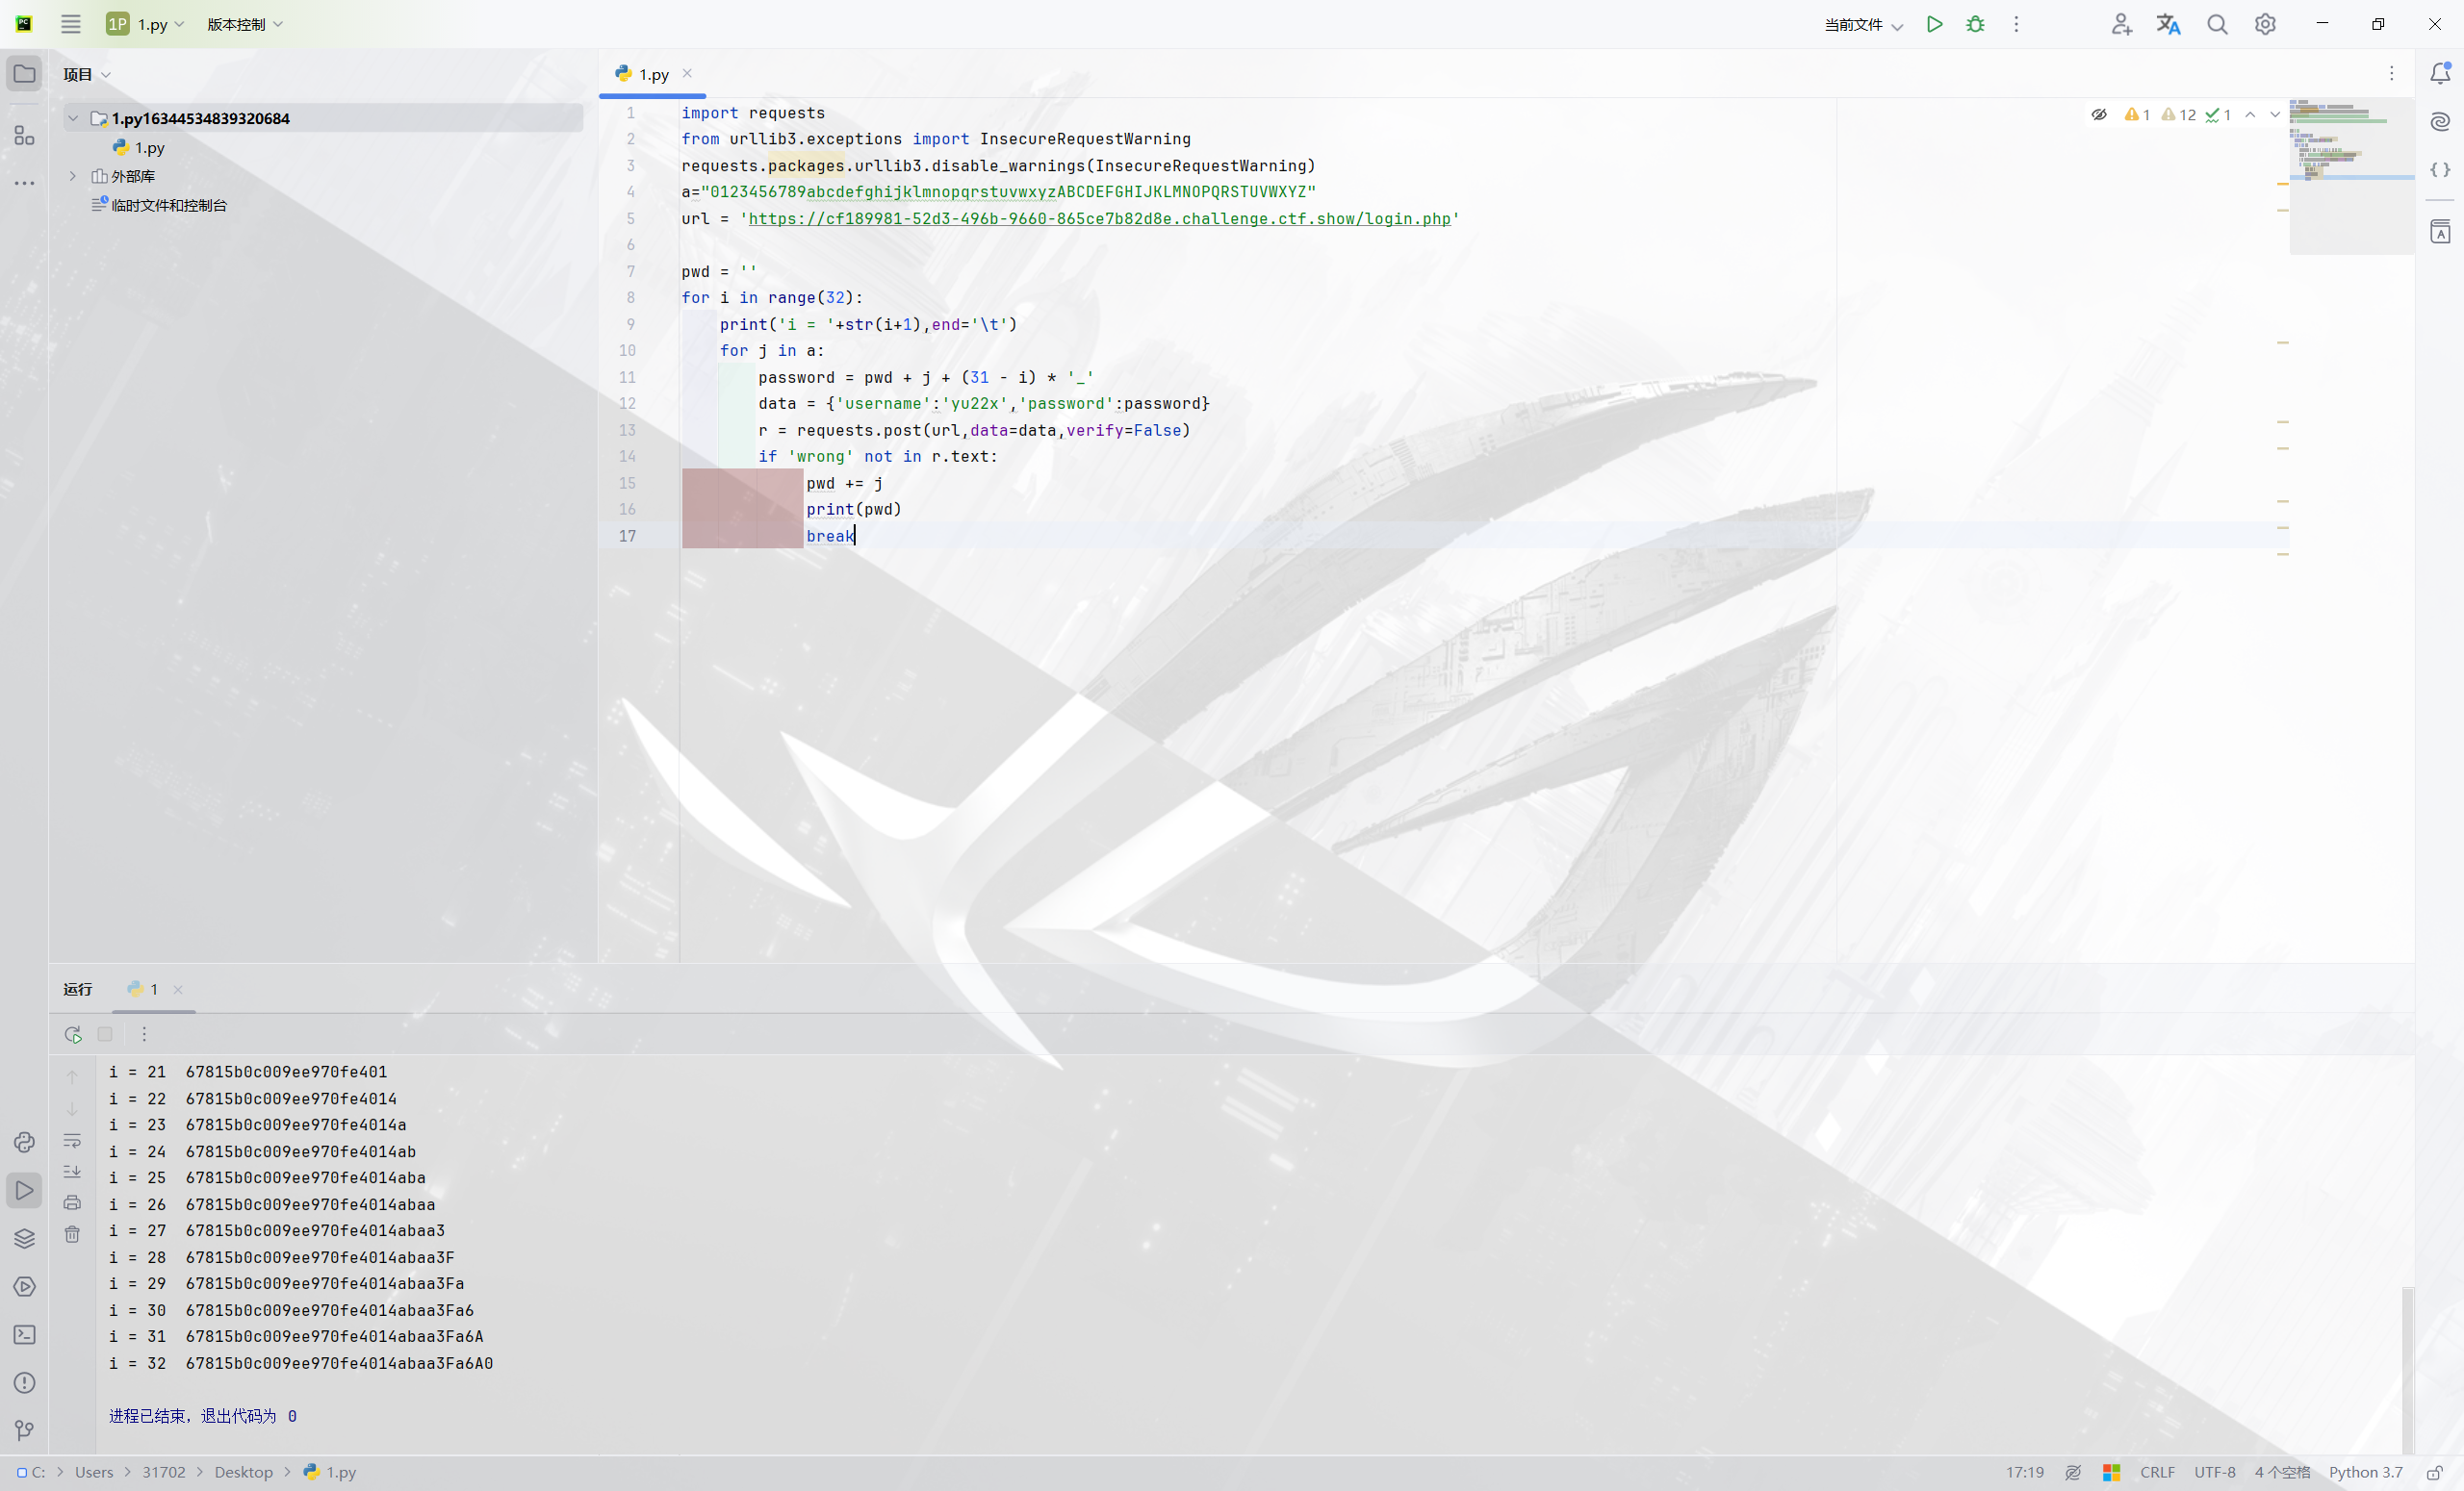Open the Notifications bell icon
Screen dimensions: 2464x1491
[x=2440, y=73]
